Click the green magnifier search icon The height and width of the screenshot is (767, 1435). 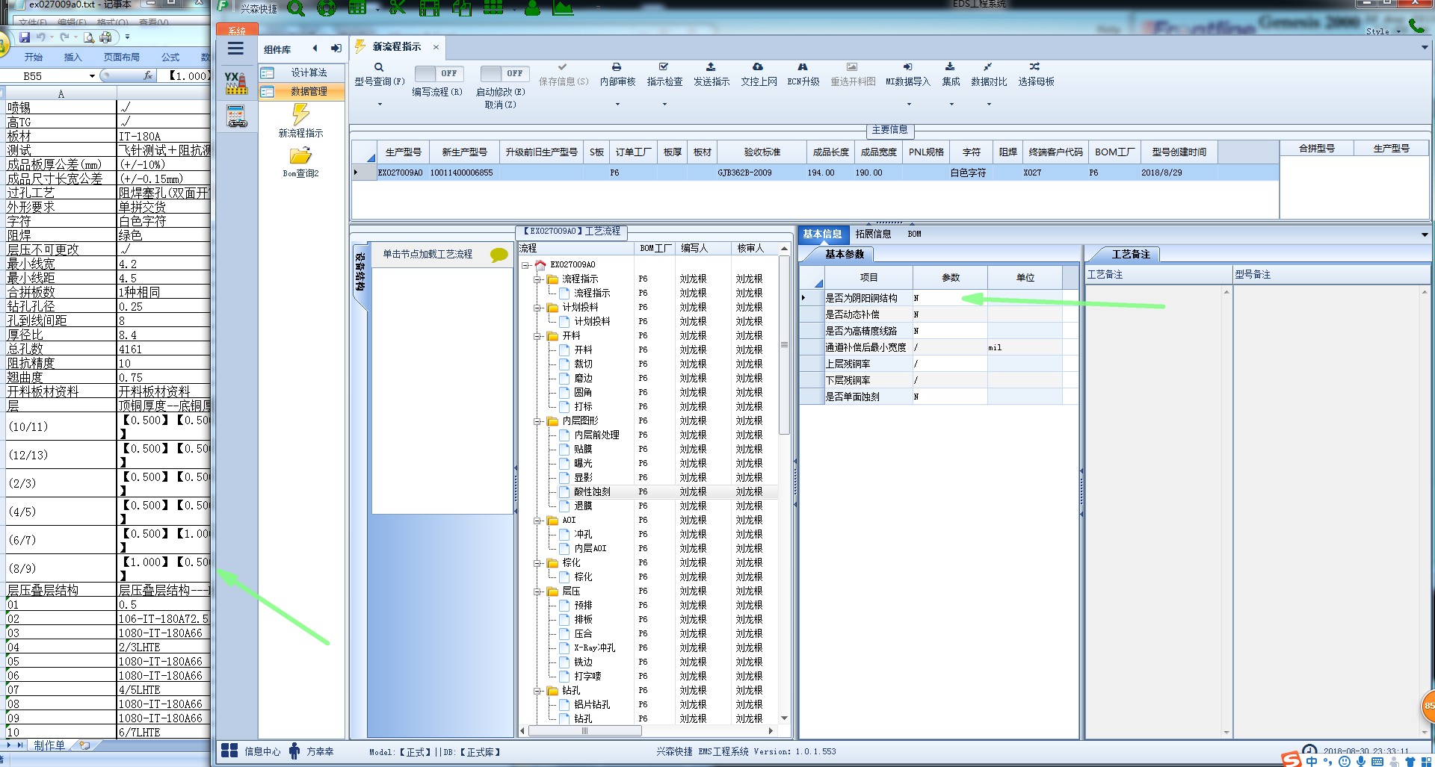tap(296, 8)
